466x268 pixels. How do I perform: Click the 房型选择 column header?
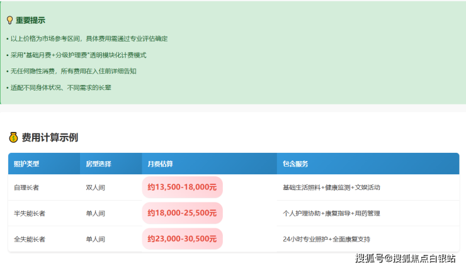point(98,164)
